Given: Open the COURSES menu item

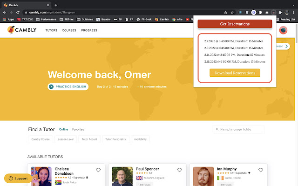Looking at the screenshot, I should (69, 30).
